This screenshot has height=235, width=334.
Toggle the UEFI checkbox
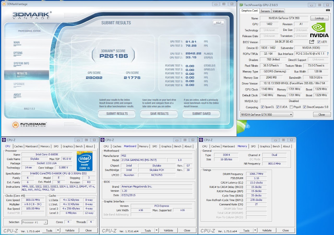click(319, 42)
